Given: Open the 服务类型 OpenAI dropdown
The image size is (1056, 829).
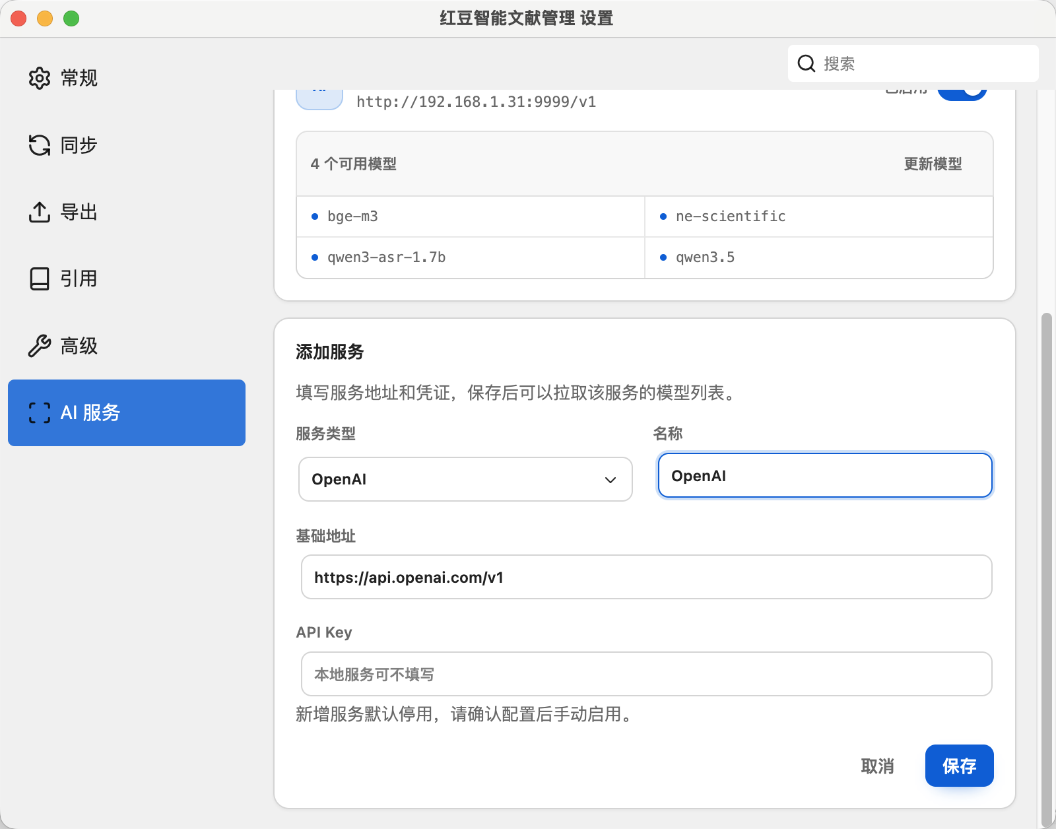Looking at the screenshot, I should coord(465,479).
